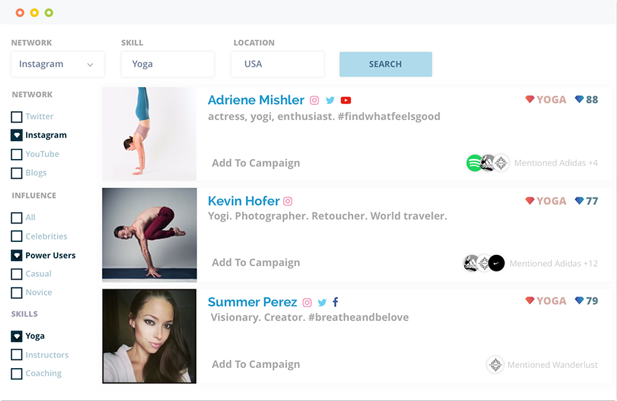Viewport: 617px width, 401px height.
Task: Click Kevin Hofer's Instagram icon
Action: coord(288,202)
